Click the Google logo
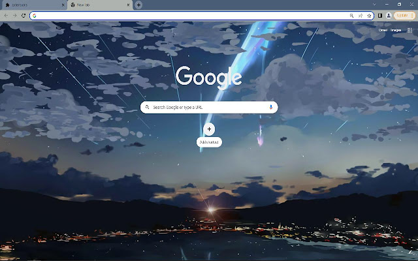The width and height of the screenshot is (418, 261). [209, 77]
